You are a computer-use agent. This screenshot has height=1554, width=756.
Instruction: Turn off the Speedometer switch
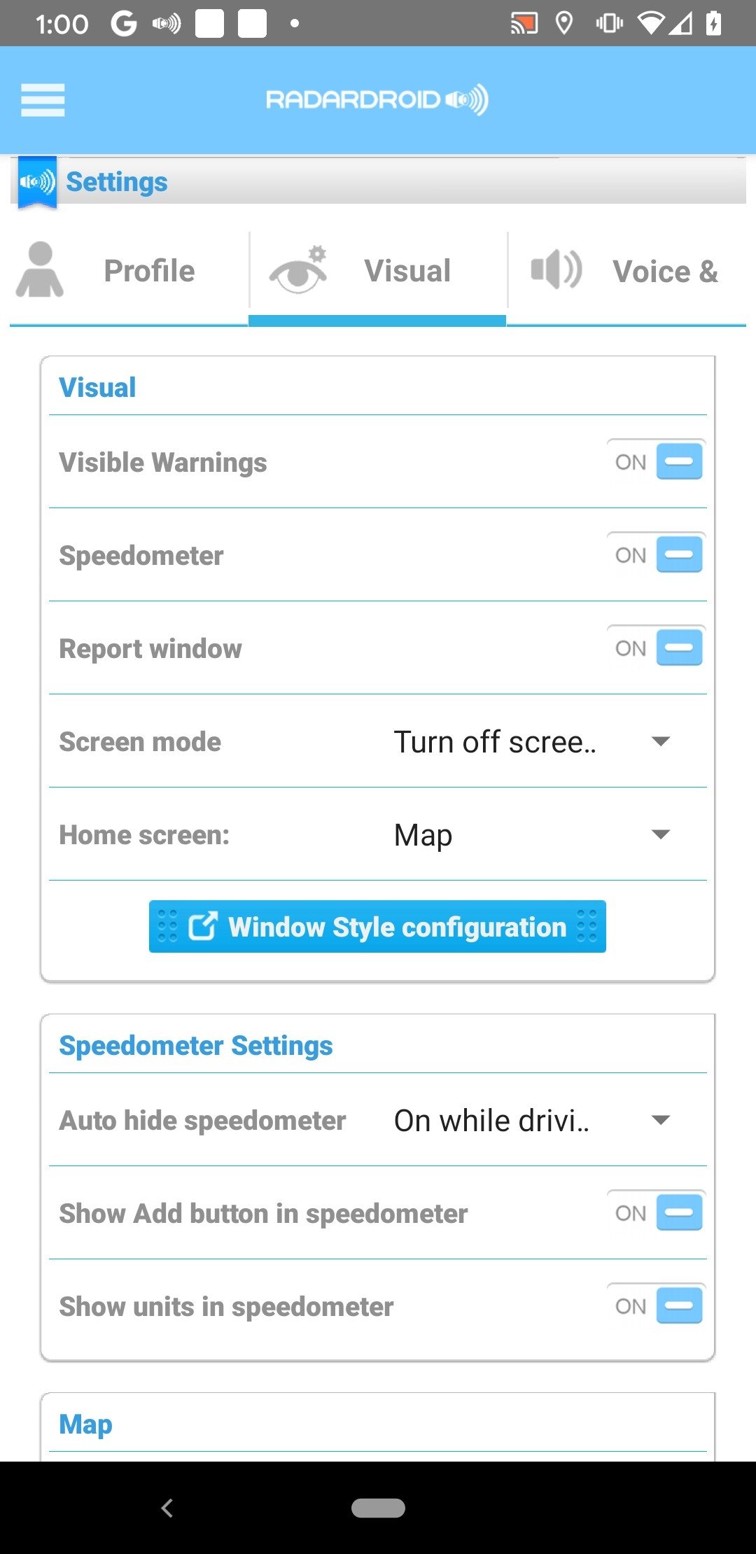(655, 555)
